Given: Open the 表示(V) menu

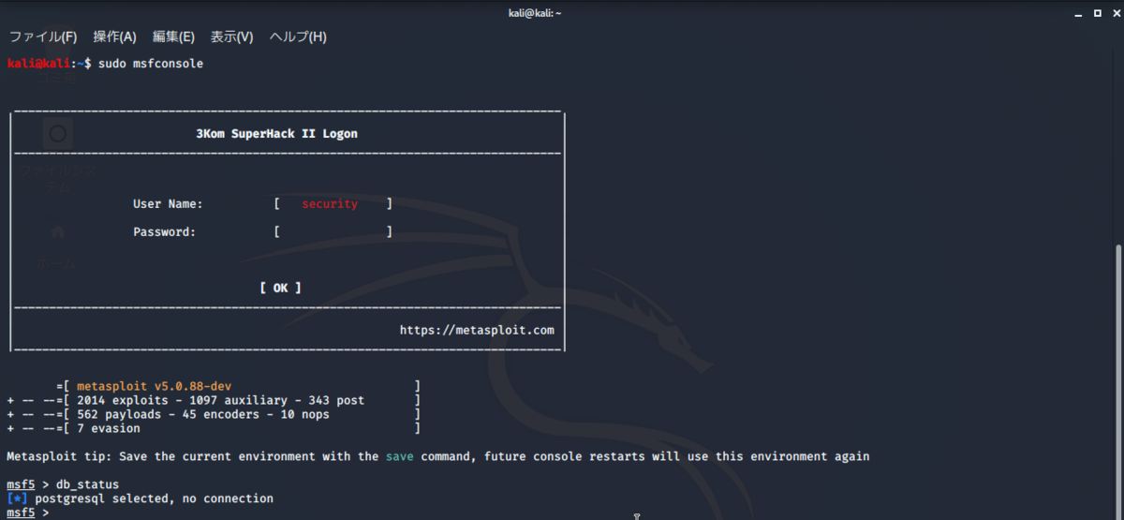Looking at the screenshot, I should pyautogui.click(x=231, y=37).
